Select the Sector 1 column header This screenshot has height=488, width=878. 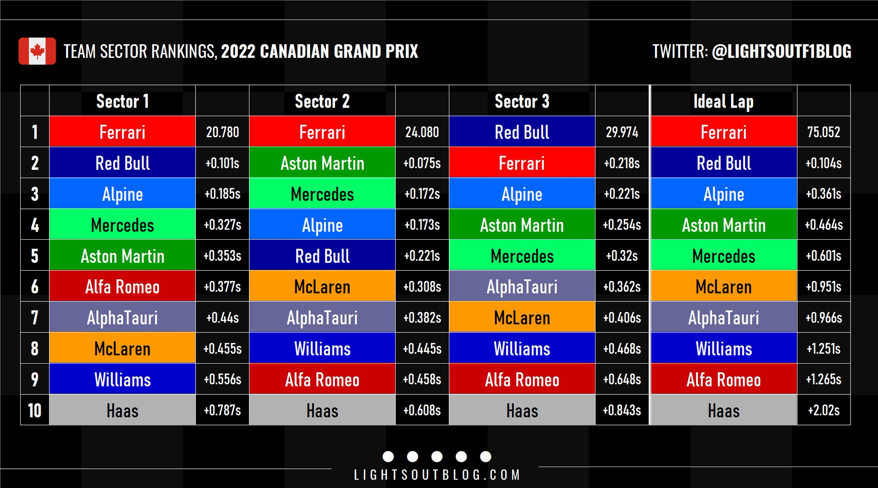pyautogui.click(x=122, y=102)
